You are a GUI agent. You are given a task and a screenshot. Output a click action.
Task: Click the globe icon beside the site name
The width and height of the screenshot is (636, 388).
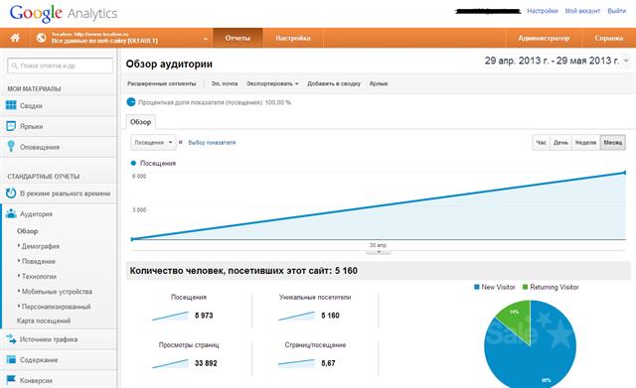41,38
